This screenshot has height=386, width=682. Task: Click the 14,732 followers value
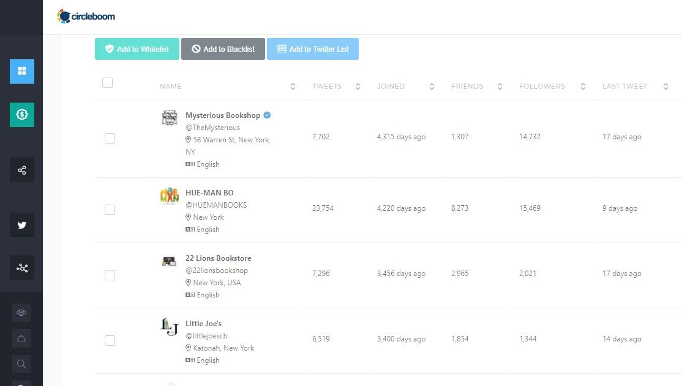pyautogui.click(x=530, y=137)
